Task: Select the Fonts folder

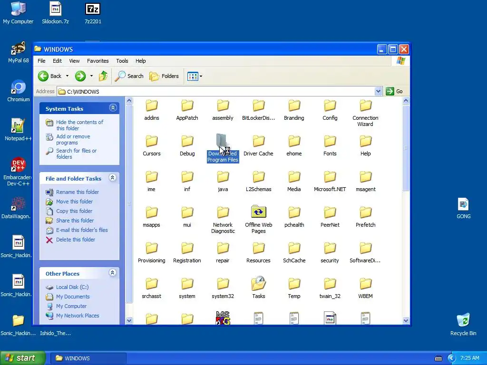Action: [330, 145]
